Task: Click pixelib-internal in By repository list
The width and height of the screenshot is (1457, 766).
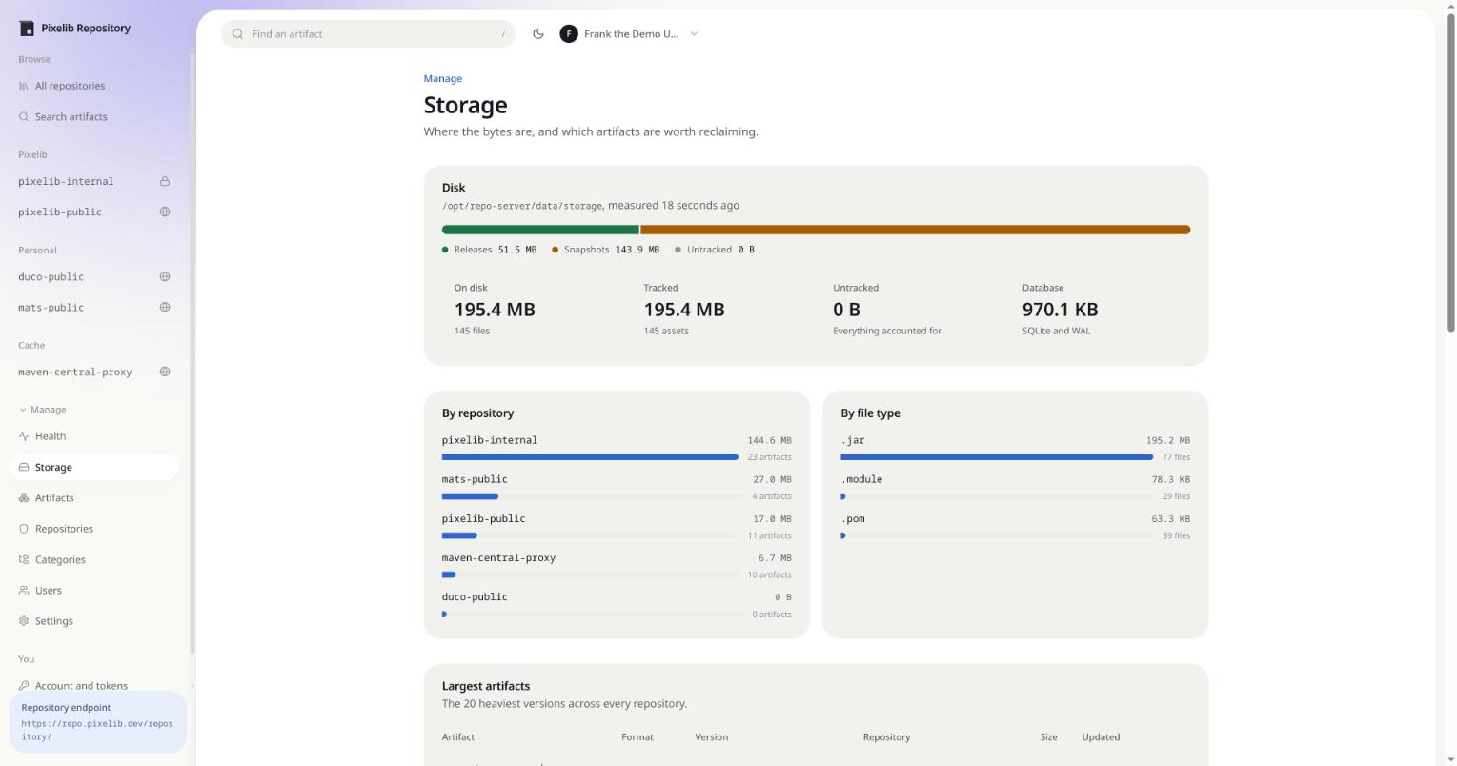Action: coord(490,440)
